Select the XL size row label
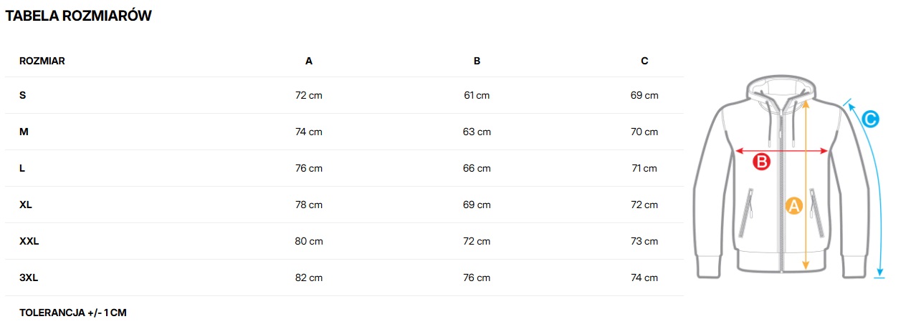The image size is (911, 329). coord(26,205)
